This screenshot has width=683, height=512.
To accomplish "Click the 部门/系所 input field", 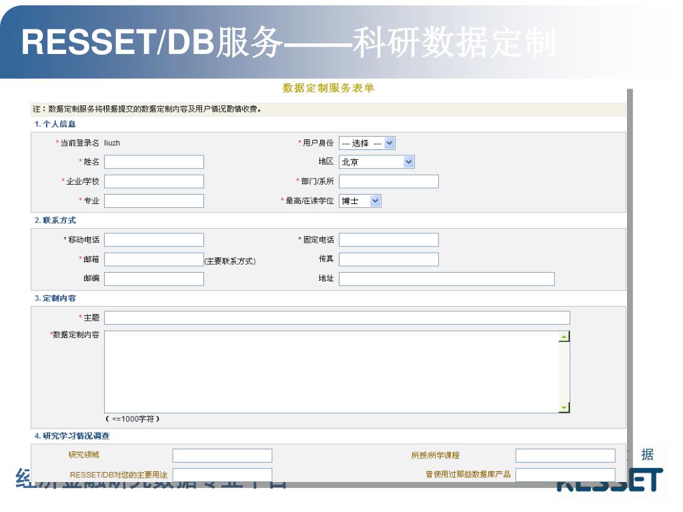I will [389, 181].
